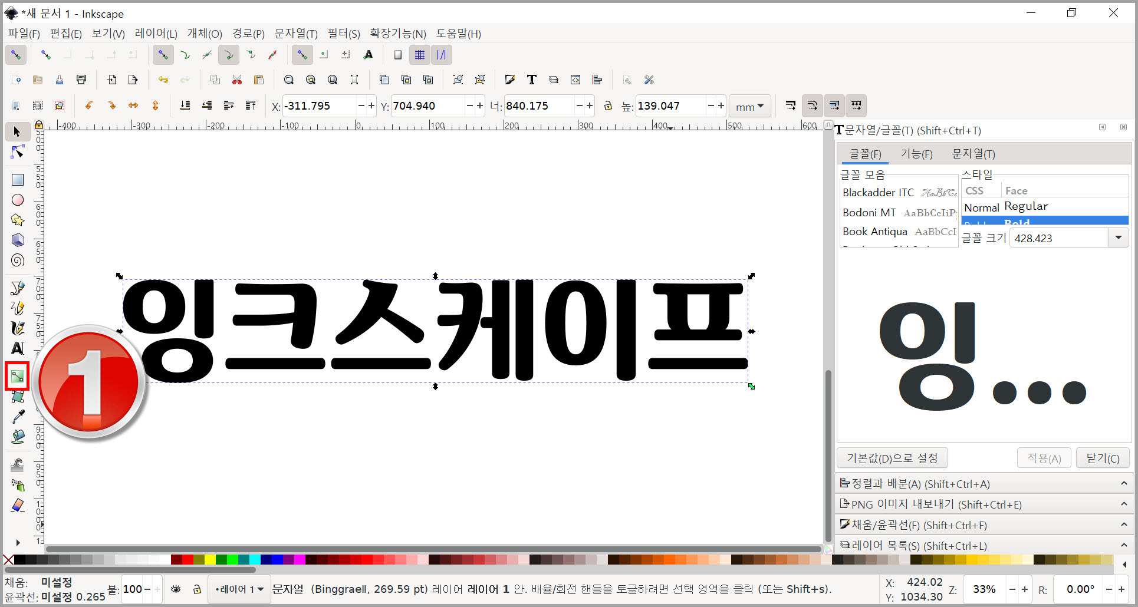Viewport: 1138px width, 607px height.
Task: Select the Selector arrow tool
Action: [x=17, y=131]
